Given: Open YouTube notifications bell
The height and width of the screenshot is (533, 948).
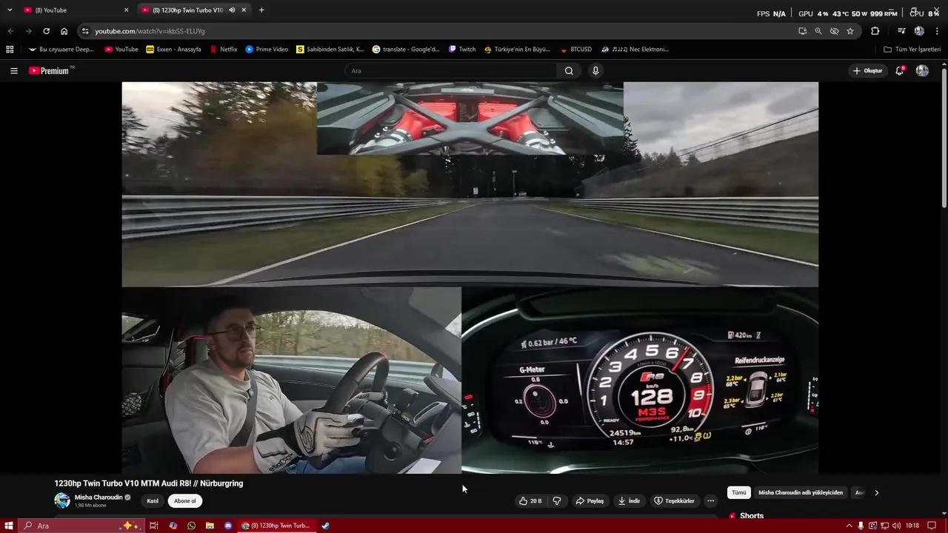Looking at the screenshot, I should pos(900,71).
